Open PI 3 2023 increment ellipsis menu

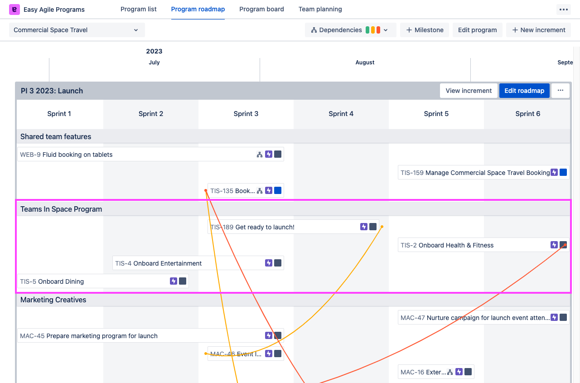(x=561, y=91)
